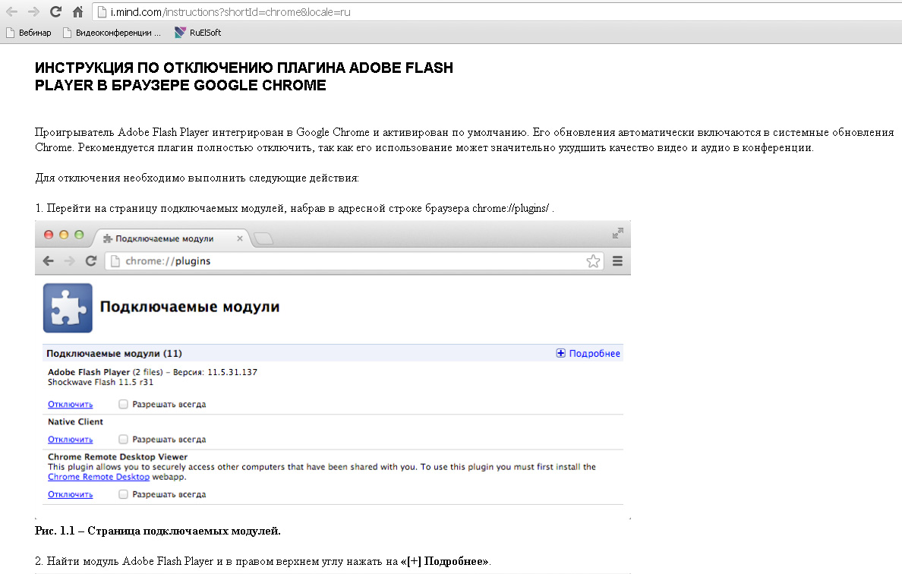
Task: Click the blue puzzle piece plugins icon
Action: click(x=68, y=307)
